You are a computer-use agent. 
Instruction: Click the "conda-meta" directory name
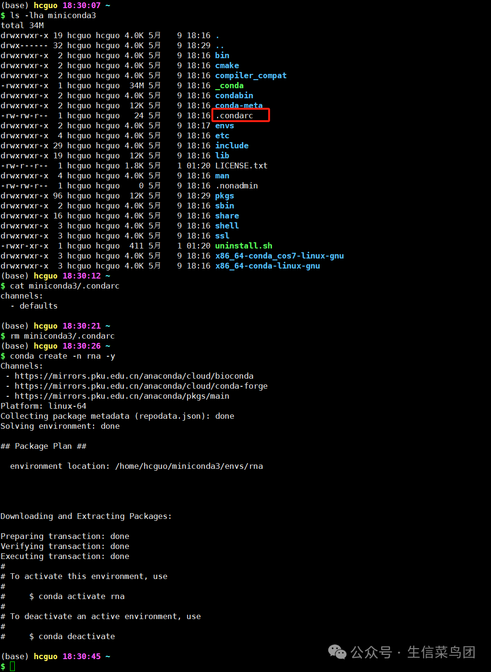[x=239, y=105]
